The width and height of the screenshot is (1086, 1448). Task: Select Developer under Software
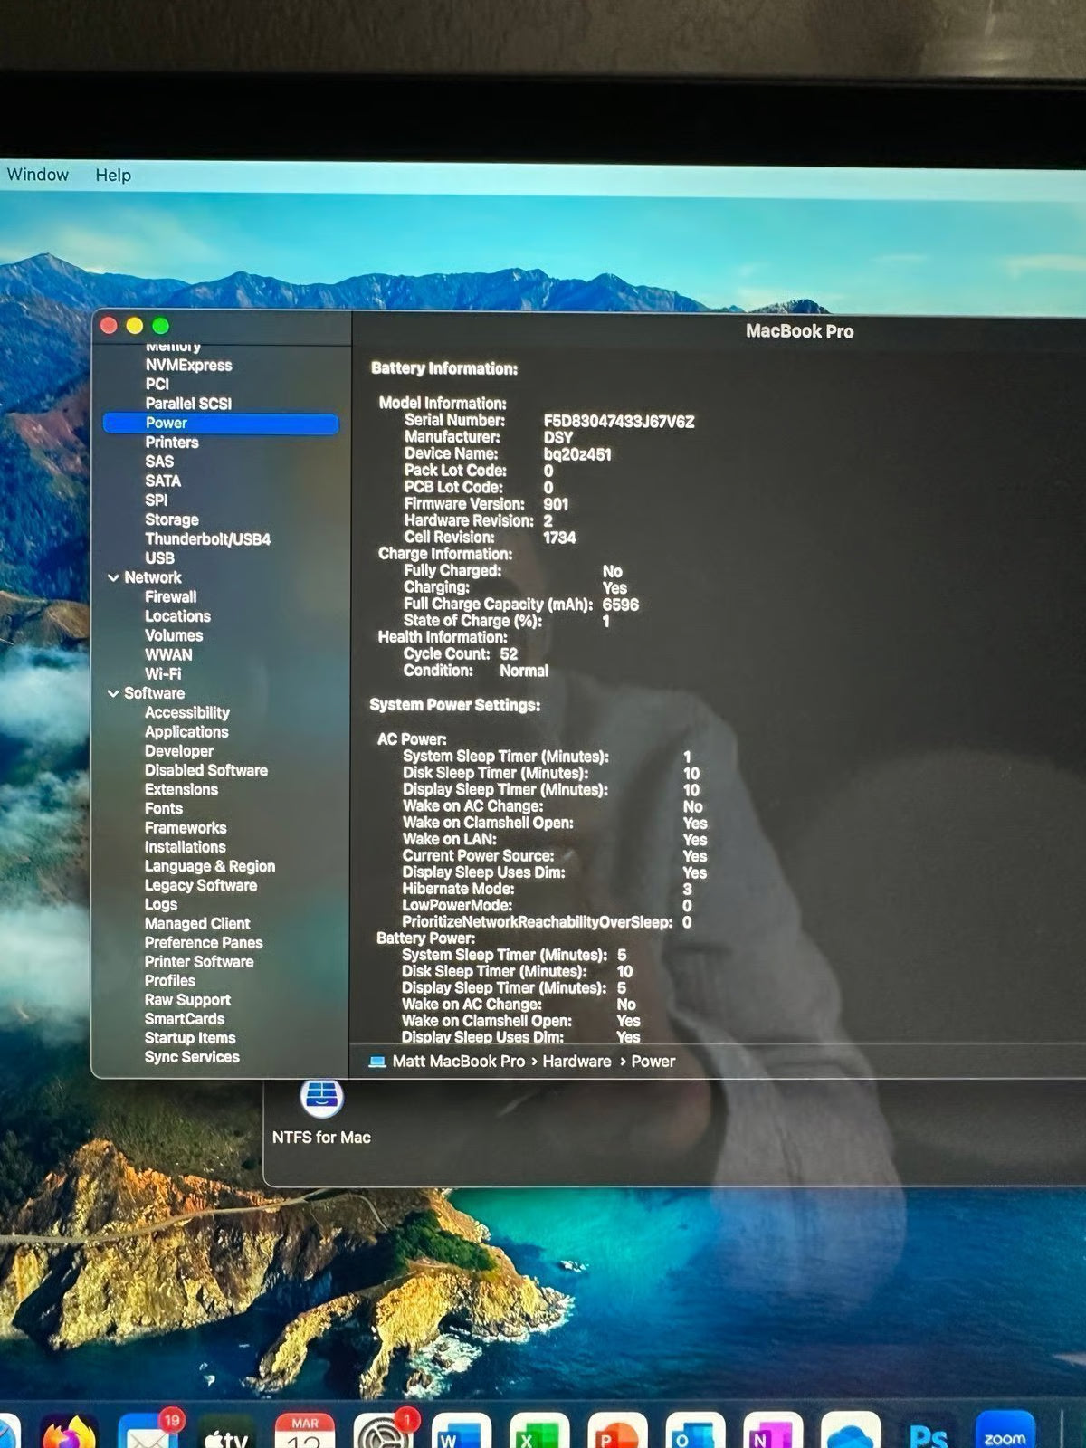(179, 751)
